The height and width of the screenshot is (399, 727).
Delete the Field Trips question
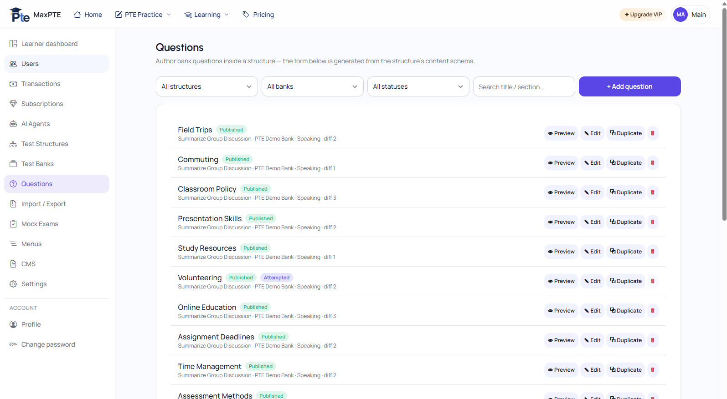click(x=653, y=133)
